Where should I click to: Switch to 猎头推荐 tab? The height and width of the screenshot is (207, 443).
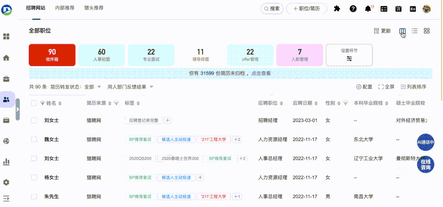(94, 8)
